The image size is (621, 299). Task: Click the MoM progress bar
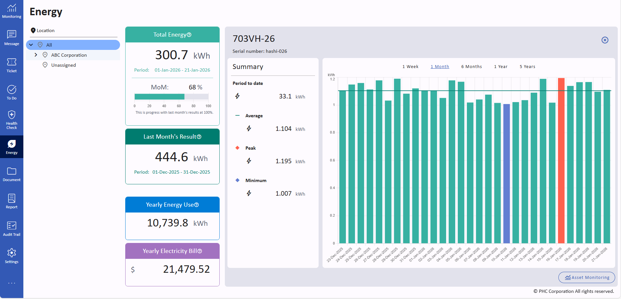coord(171,97)
